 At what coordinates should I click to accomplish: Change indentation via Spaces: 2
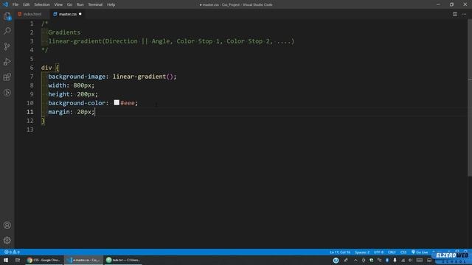(x=362, y=252)
